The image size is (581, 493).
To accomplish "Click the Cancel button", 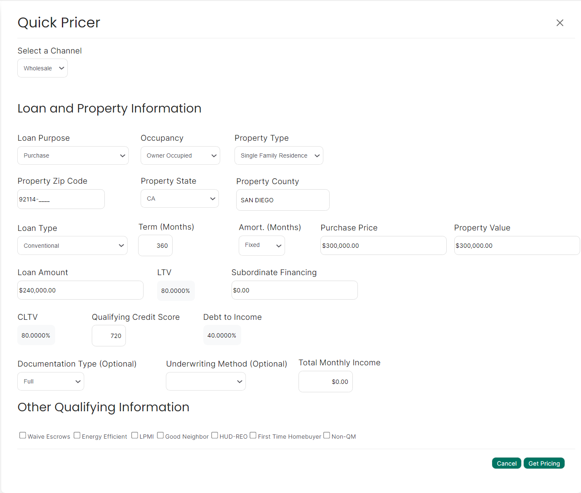I will point(506,463).
